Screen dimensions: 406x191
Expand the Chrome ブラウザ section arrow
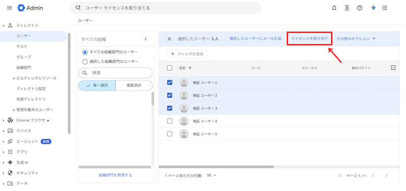click(x=4, y=120)
